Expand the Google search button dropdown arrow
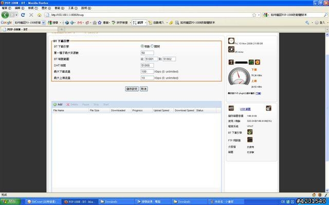This screenshot has width=329, height=205. click(61, 23)
